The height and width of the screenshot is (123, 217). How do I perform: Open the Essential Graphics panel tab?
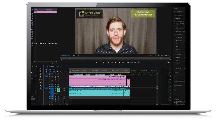179,12
